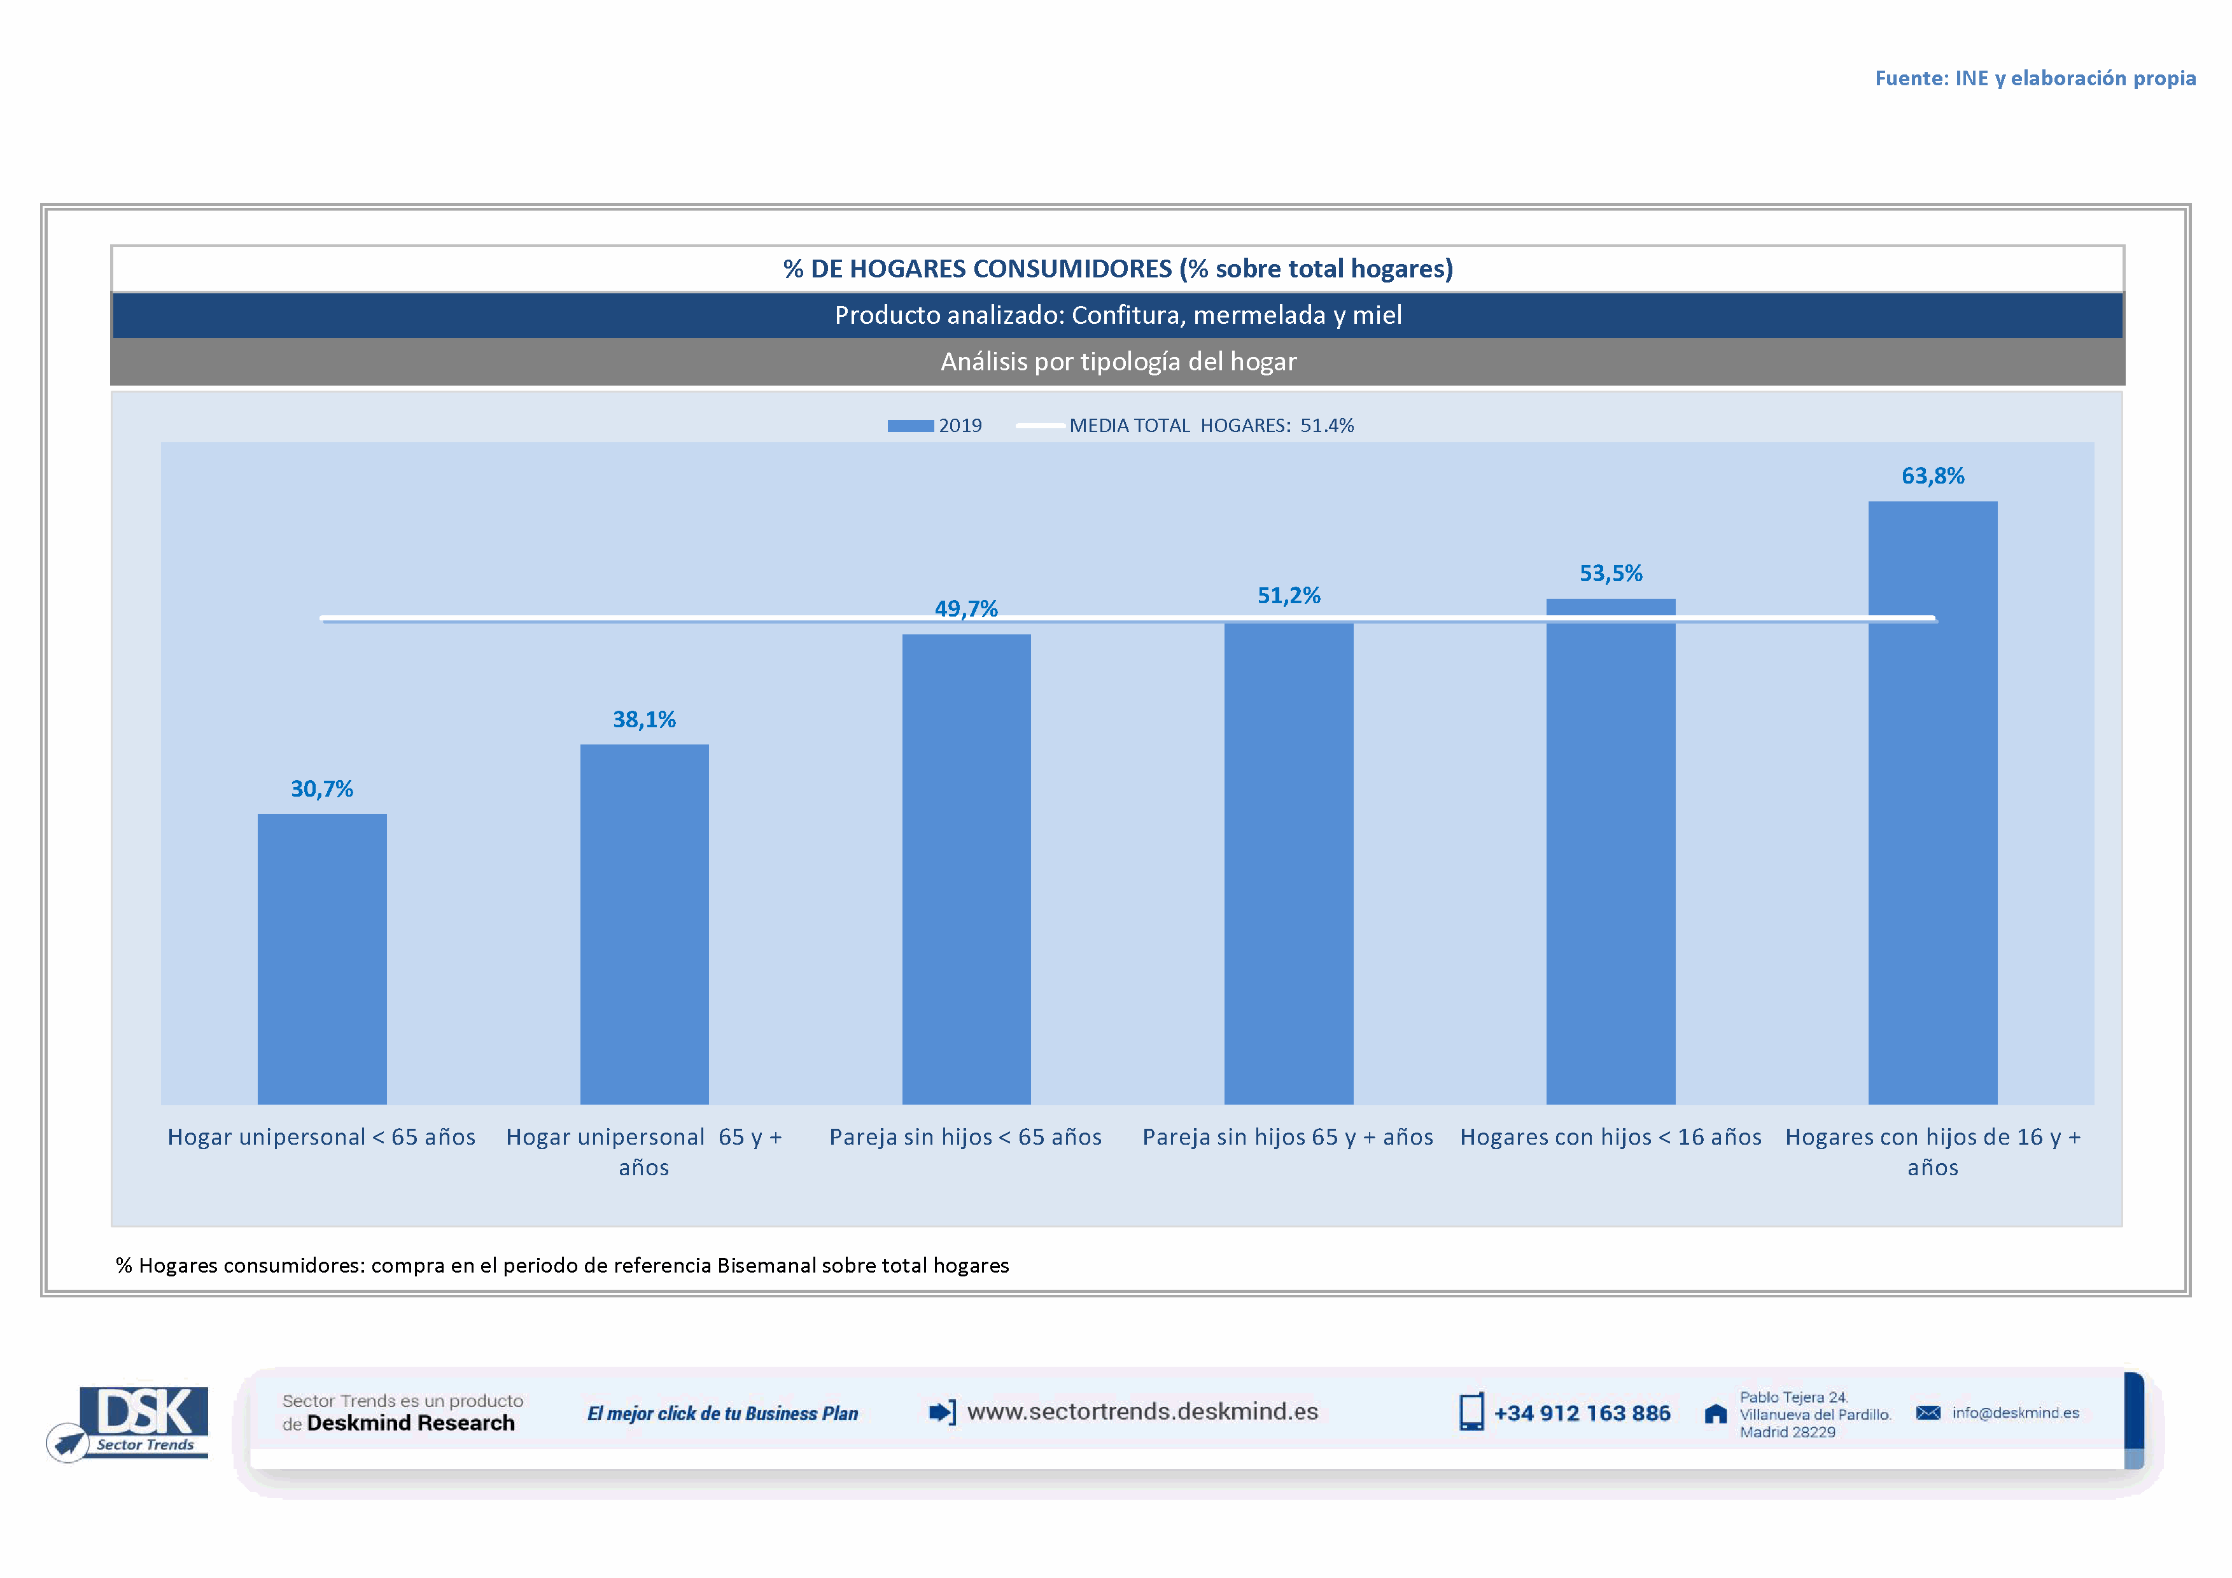Screen dimensions: 2232x1578
Task: Select the 63,8% bar in chart
Action: pos(1932,802)
